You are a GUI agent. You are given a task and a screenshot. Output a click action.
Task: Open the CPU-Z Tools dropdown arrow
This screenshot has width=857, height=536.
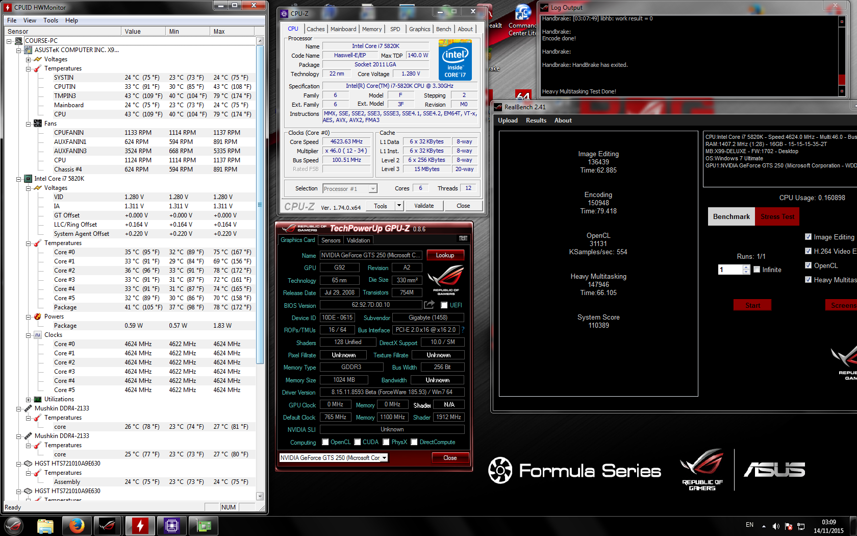[399, 206]
